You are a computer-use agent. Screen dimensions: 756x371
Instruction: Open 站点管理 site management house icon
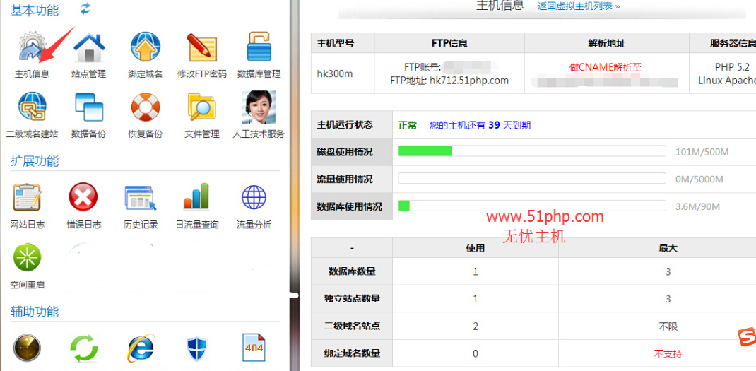point(89,47)
